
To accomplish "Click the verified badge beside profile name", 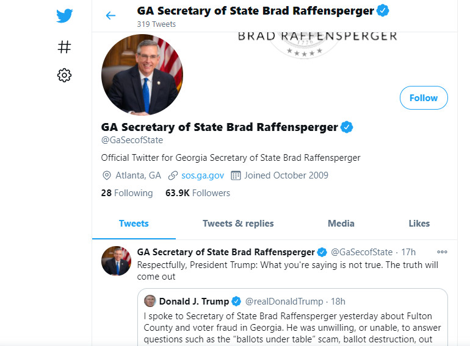I will (x=347, y=127).
